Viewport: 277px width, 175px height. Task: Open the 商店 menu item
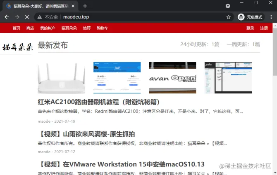[30, 28]
